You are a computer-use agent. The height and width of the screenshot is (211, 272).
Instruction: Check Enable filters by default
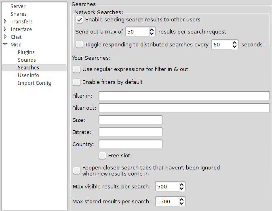tap(76, 82)
